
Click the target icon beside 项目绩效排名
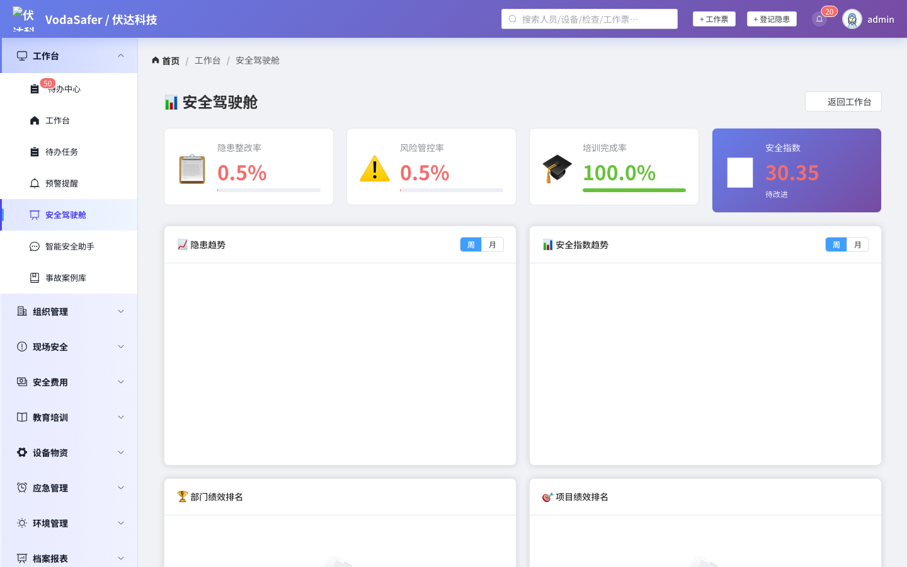point(547,497)
